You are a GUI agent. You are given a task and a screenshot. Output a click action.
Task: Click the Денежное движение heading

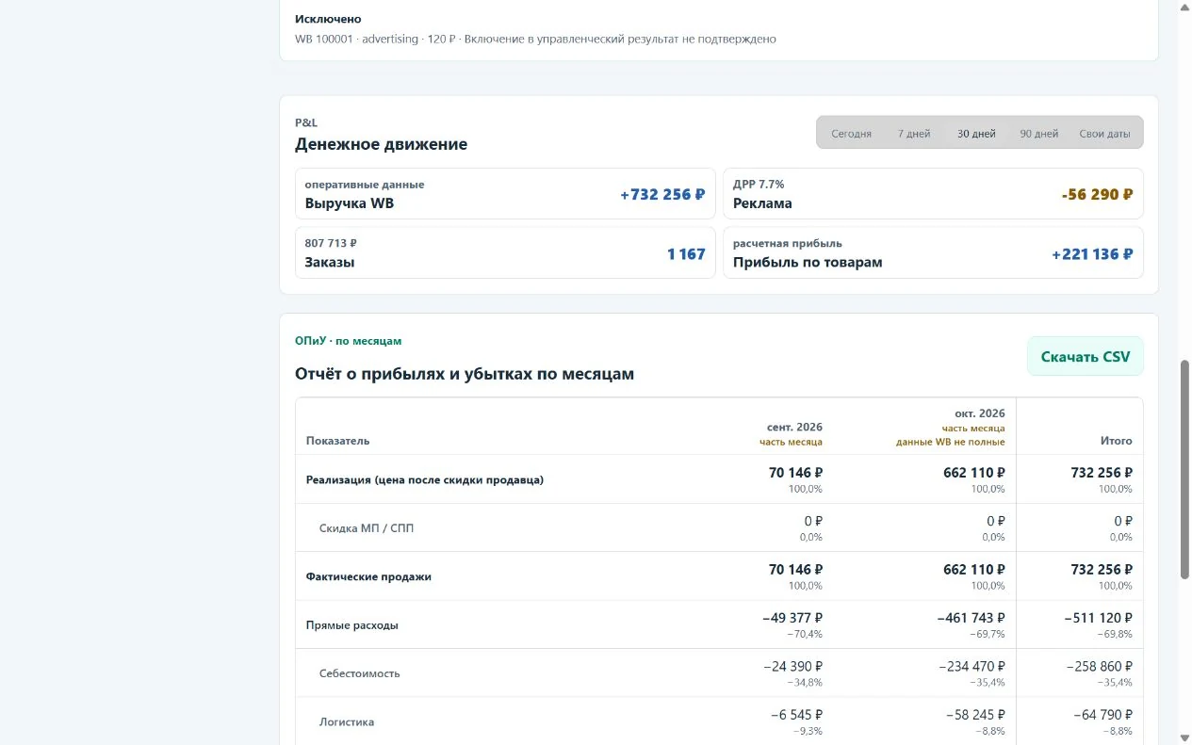pyautogui.click(x=381, y=144)
